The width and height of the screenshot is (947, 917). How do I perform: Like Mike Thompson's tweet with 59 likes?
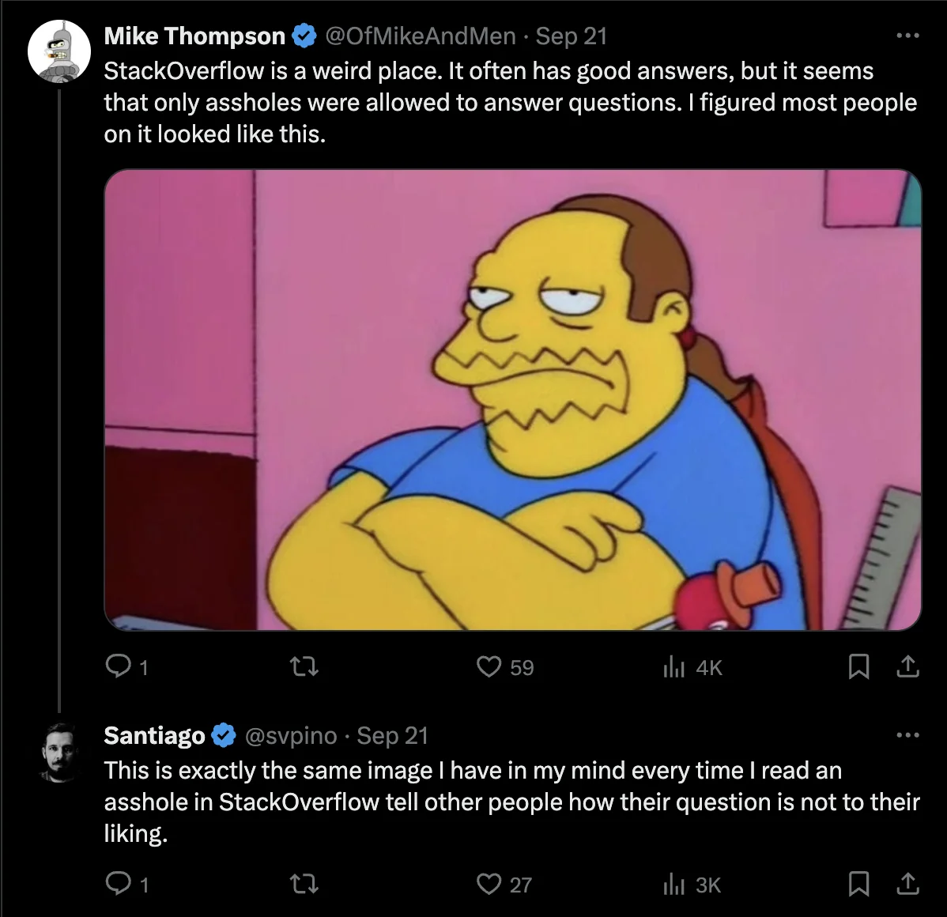tap(489, 667)
